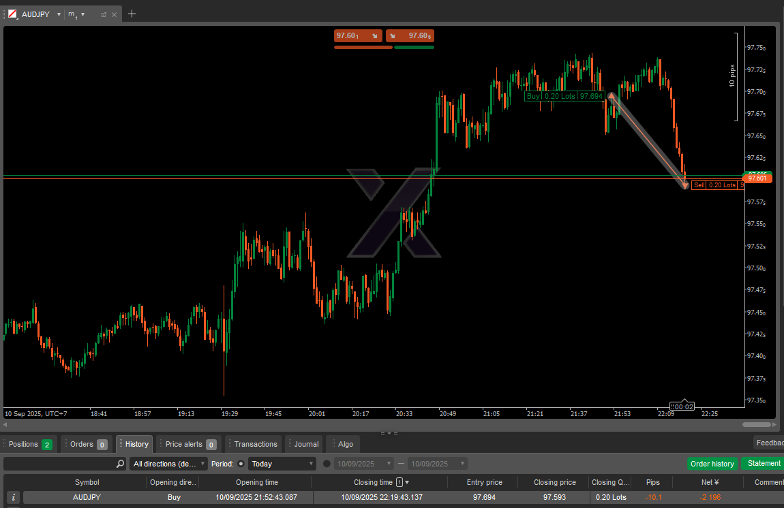
Task: Sort by the Closing time column header
Action: [x=373, y=482]
